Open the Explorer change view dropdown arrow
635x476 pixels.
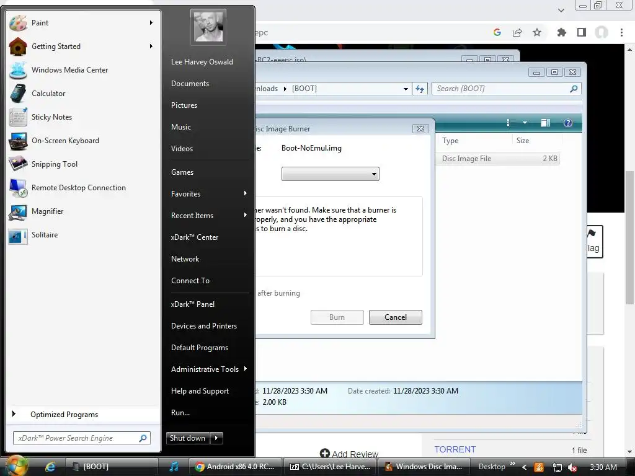click(525, 123)
